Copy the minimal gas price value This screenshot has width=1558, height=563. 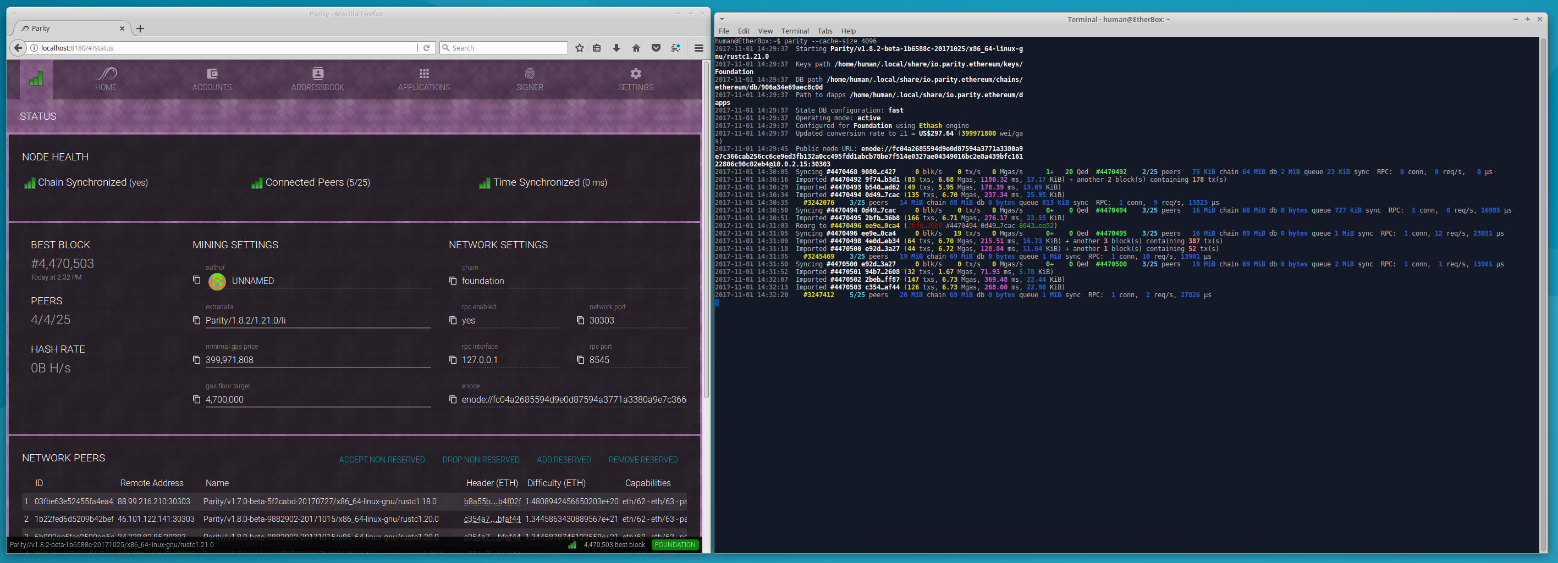coord(196,360)
